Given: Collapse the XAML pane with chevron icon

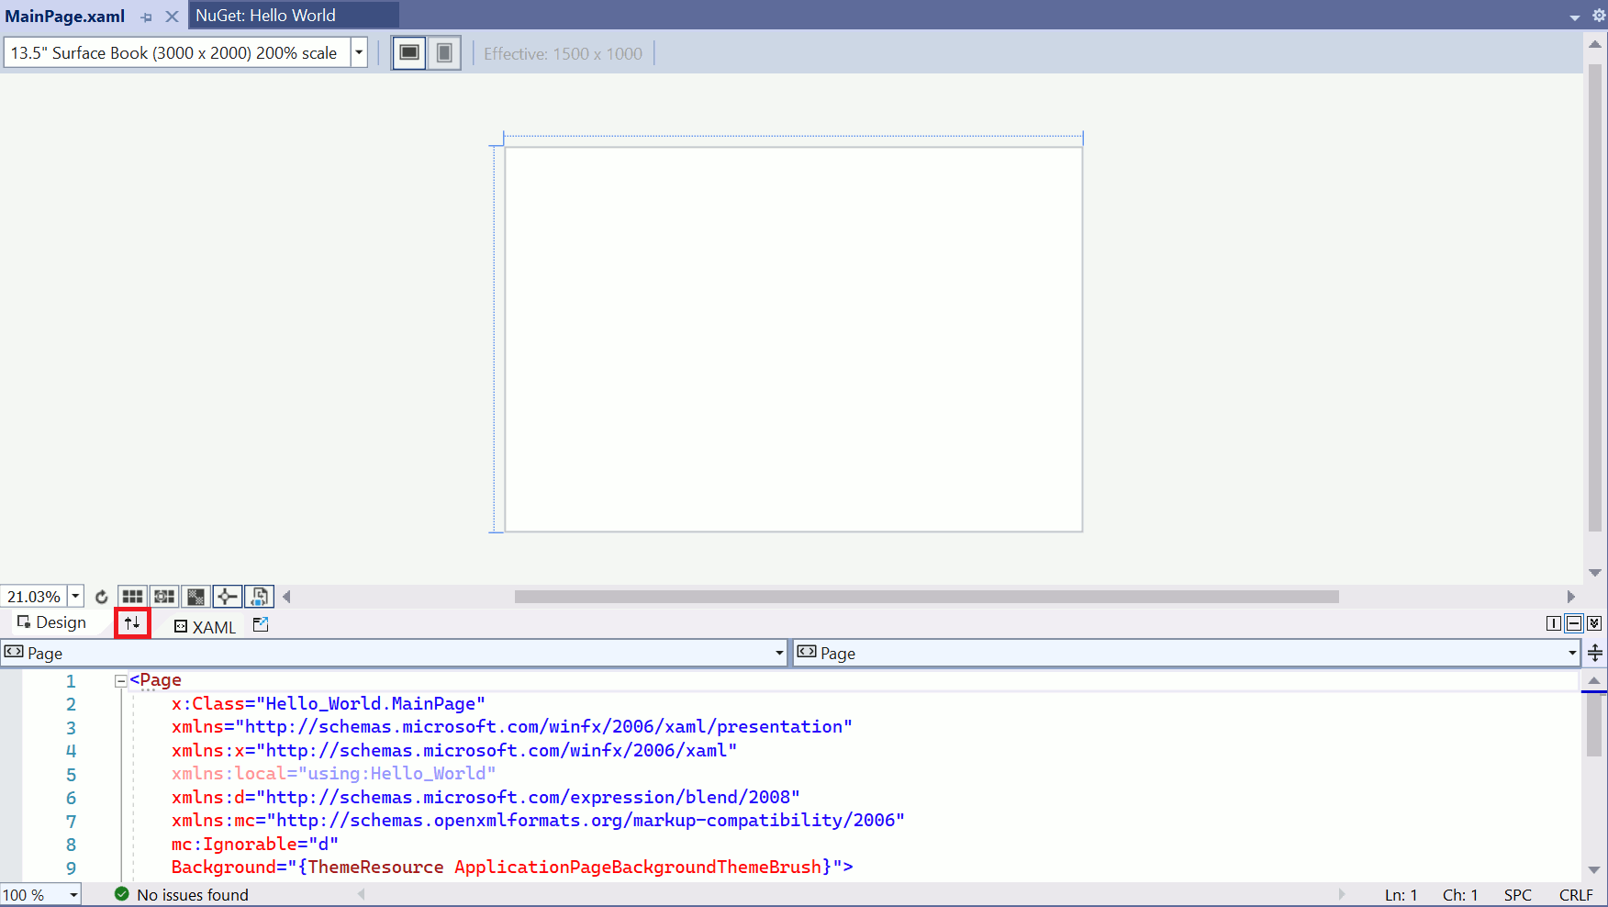Looking at the screenshot, I should [1594, 623].
